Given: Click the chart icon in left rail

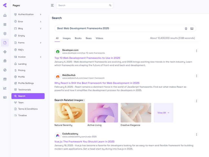Looking at the screenshot, I should pyautogui.click(x=5, y=88).
